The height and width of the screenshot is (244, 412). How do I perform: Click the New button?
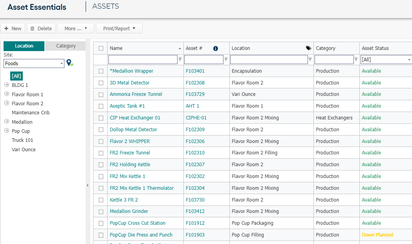(13, 28)
